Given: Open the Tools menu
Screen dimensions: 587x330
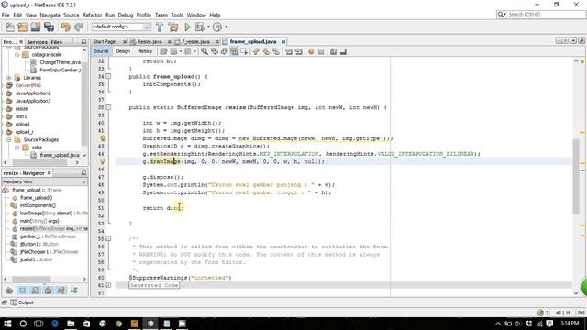Looking at the screenshot, I should pyautogui.click(x=177, y=15).
